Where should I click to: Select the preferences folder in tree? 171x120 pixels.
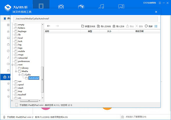(x=24, y=61)
